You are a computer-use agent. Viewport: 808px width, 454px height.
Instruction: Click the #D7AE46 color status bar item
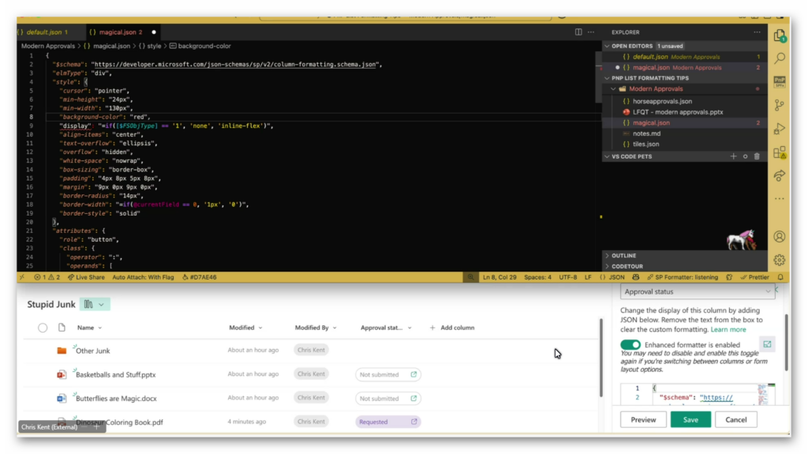pos(199,278)
